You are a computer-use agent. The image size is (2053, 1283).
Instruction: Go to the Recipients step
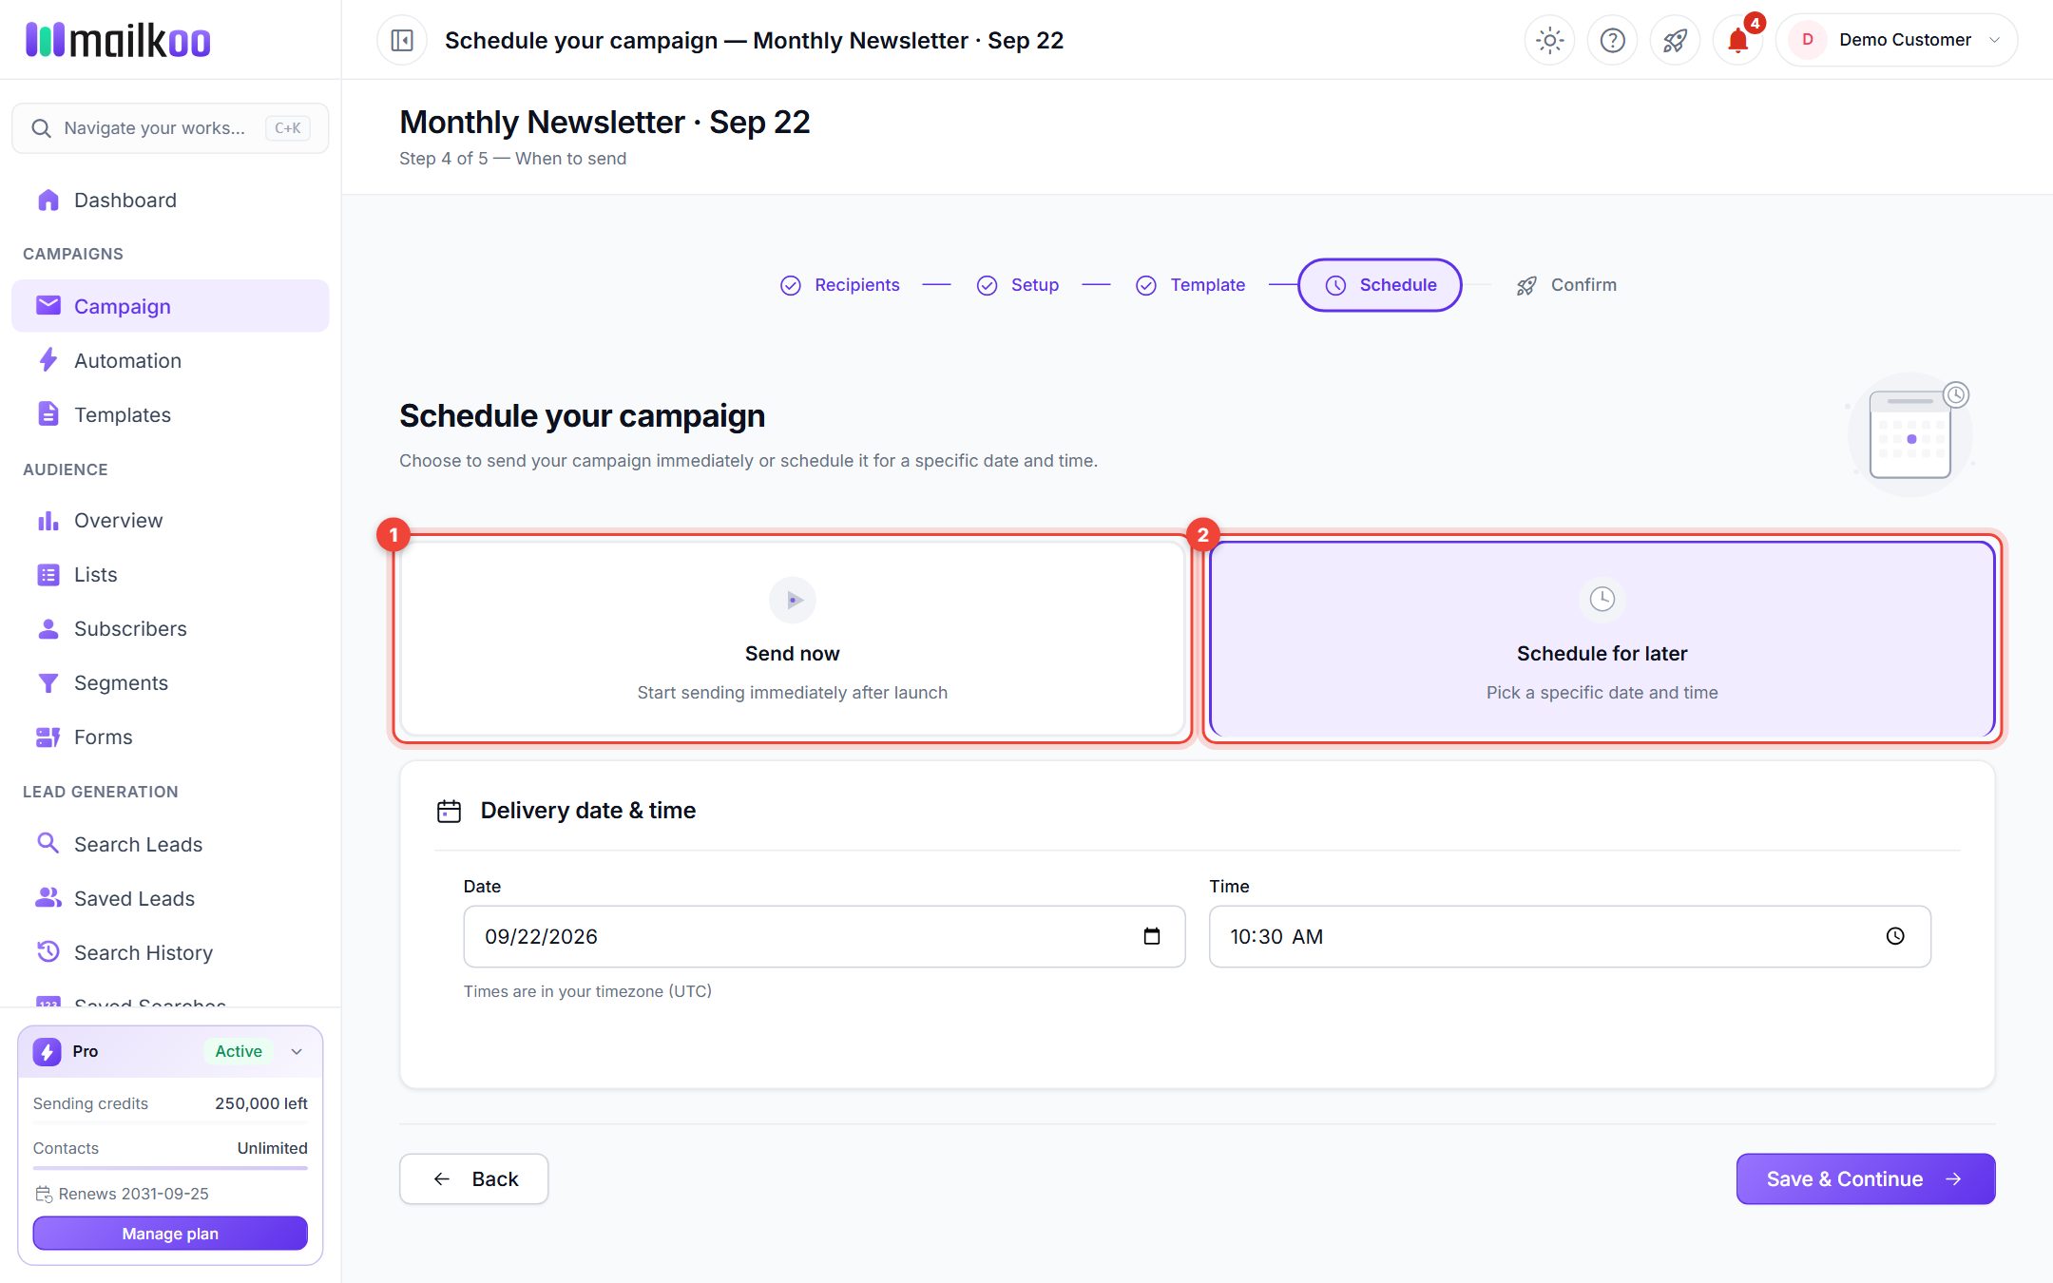point(839,285)
